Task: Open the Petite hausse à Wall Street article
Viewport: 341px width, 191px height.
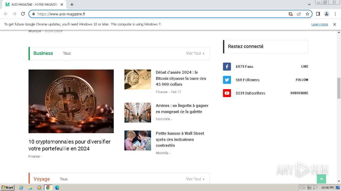Action: coord(180,139)
